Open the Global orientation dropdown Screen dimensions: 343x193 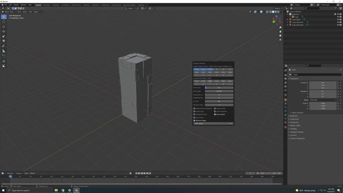(x=130, y=9)
